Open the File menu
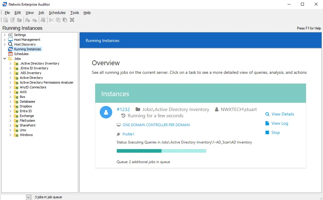The height and width of the screenshot is (200, 323). (x=7, y=13)
